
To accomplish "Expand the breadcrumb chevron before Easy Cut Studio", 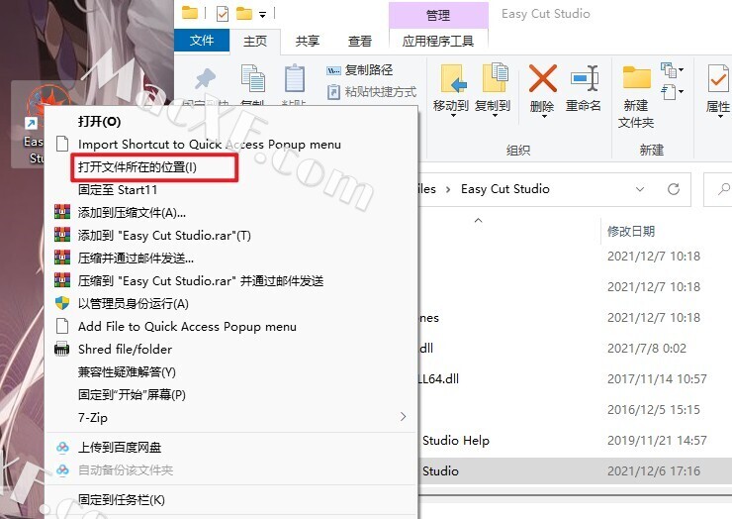I will tap(448, 189).
